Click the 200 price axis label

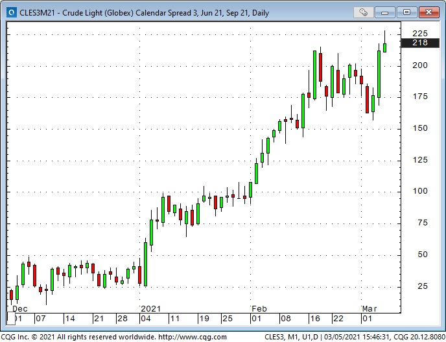[420, 65]
